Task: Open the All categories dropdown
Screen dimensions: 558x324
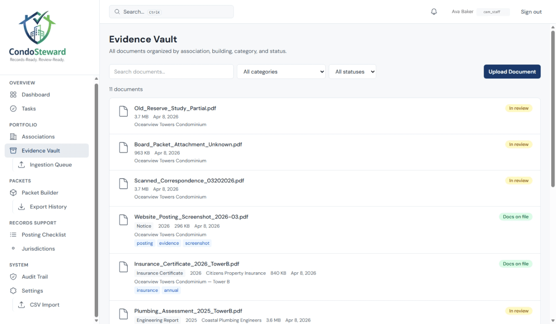Action: point(281,71)
